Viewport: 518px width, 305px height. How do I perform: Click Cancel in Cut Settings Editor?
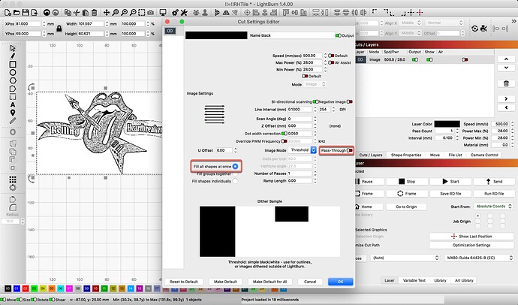pyautogui.click(x=310, y=282)
